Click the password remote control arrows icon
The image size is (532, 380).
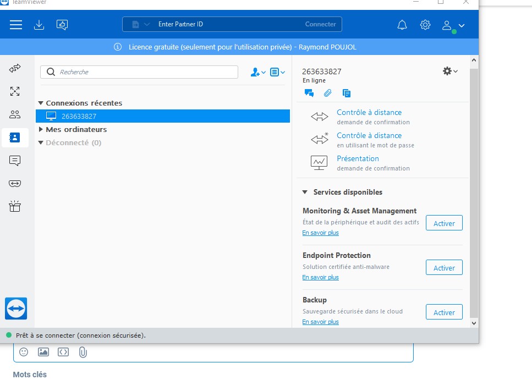[x=320, y=139]
